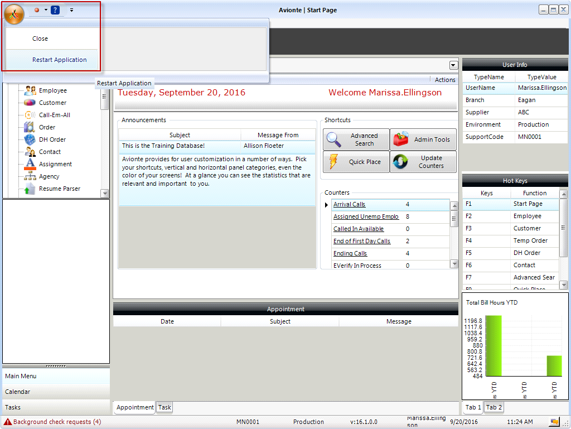Open the Call-Em-All tree item
This screenshot has width=571, height=429.
pos(54,115)
